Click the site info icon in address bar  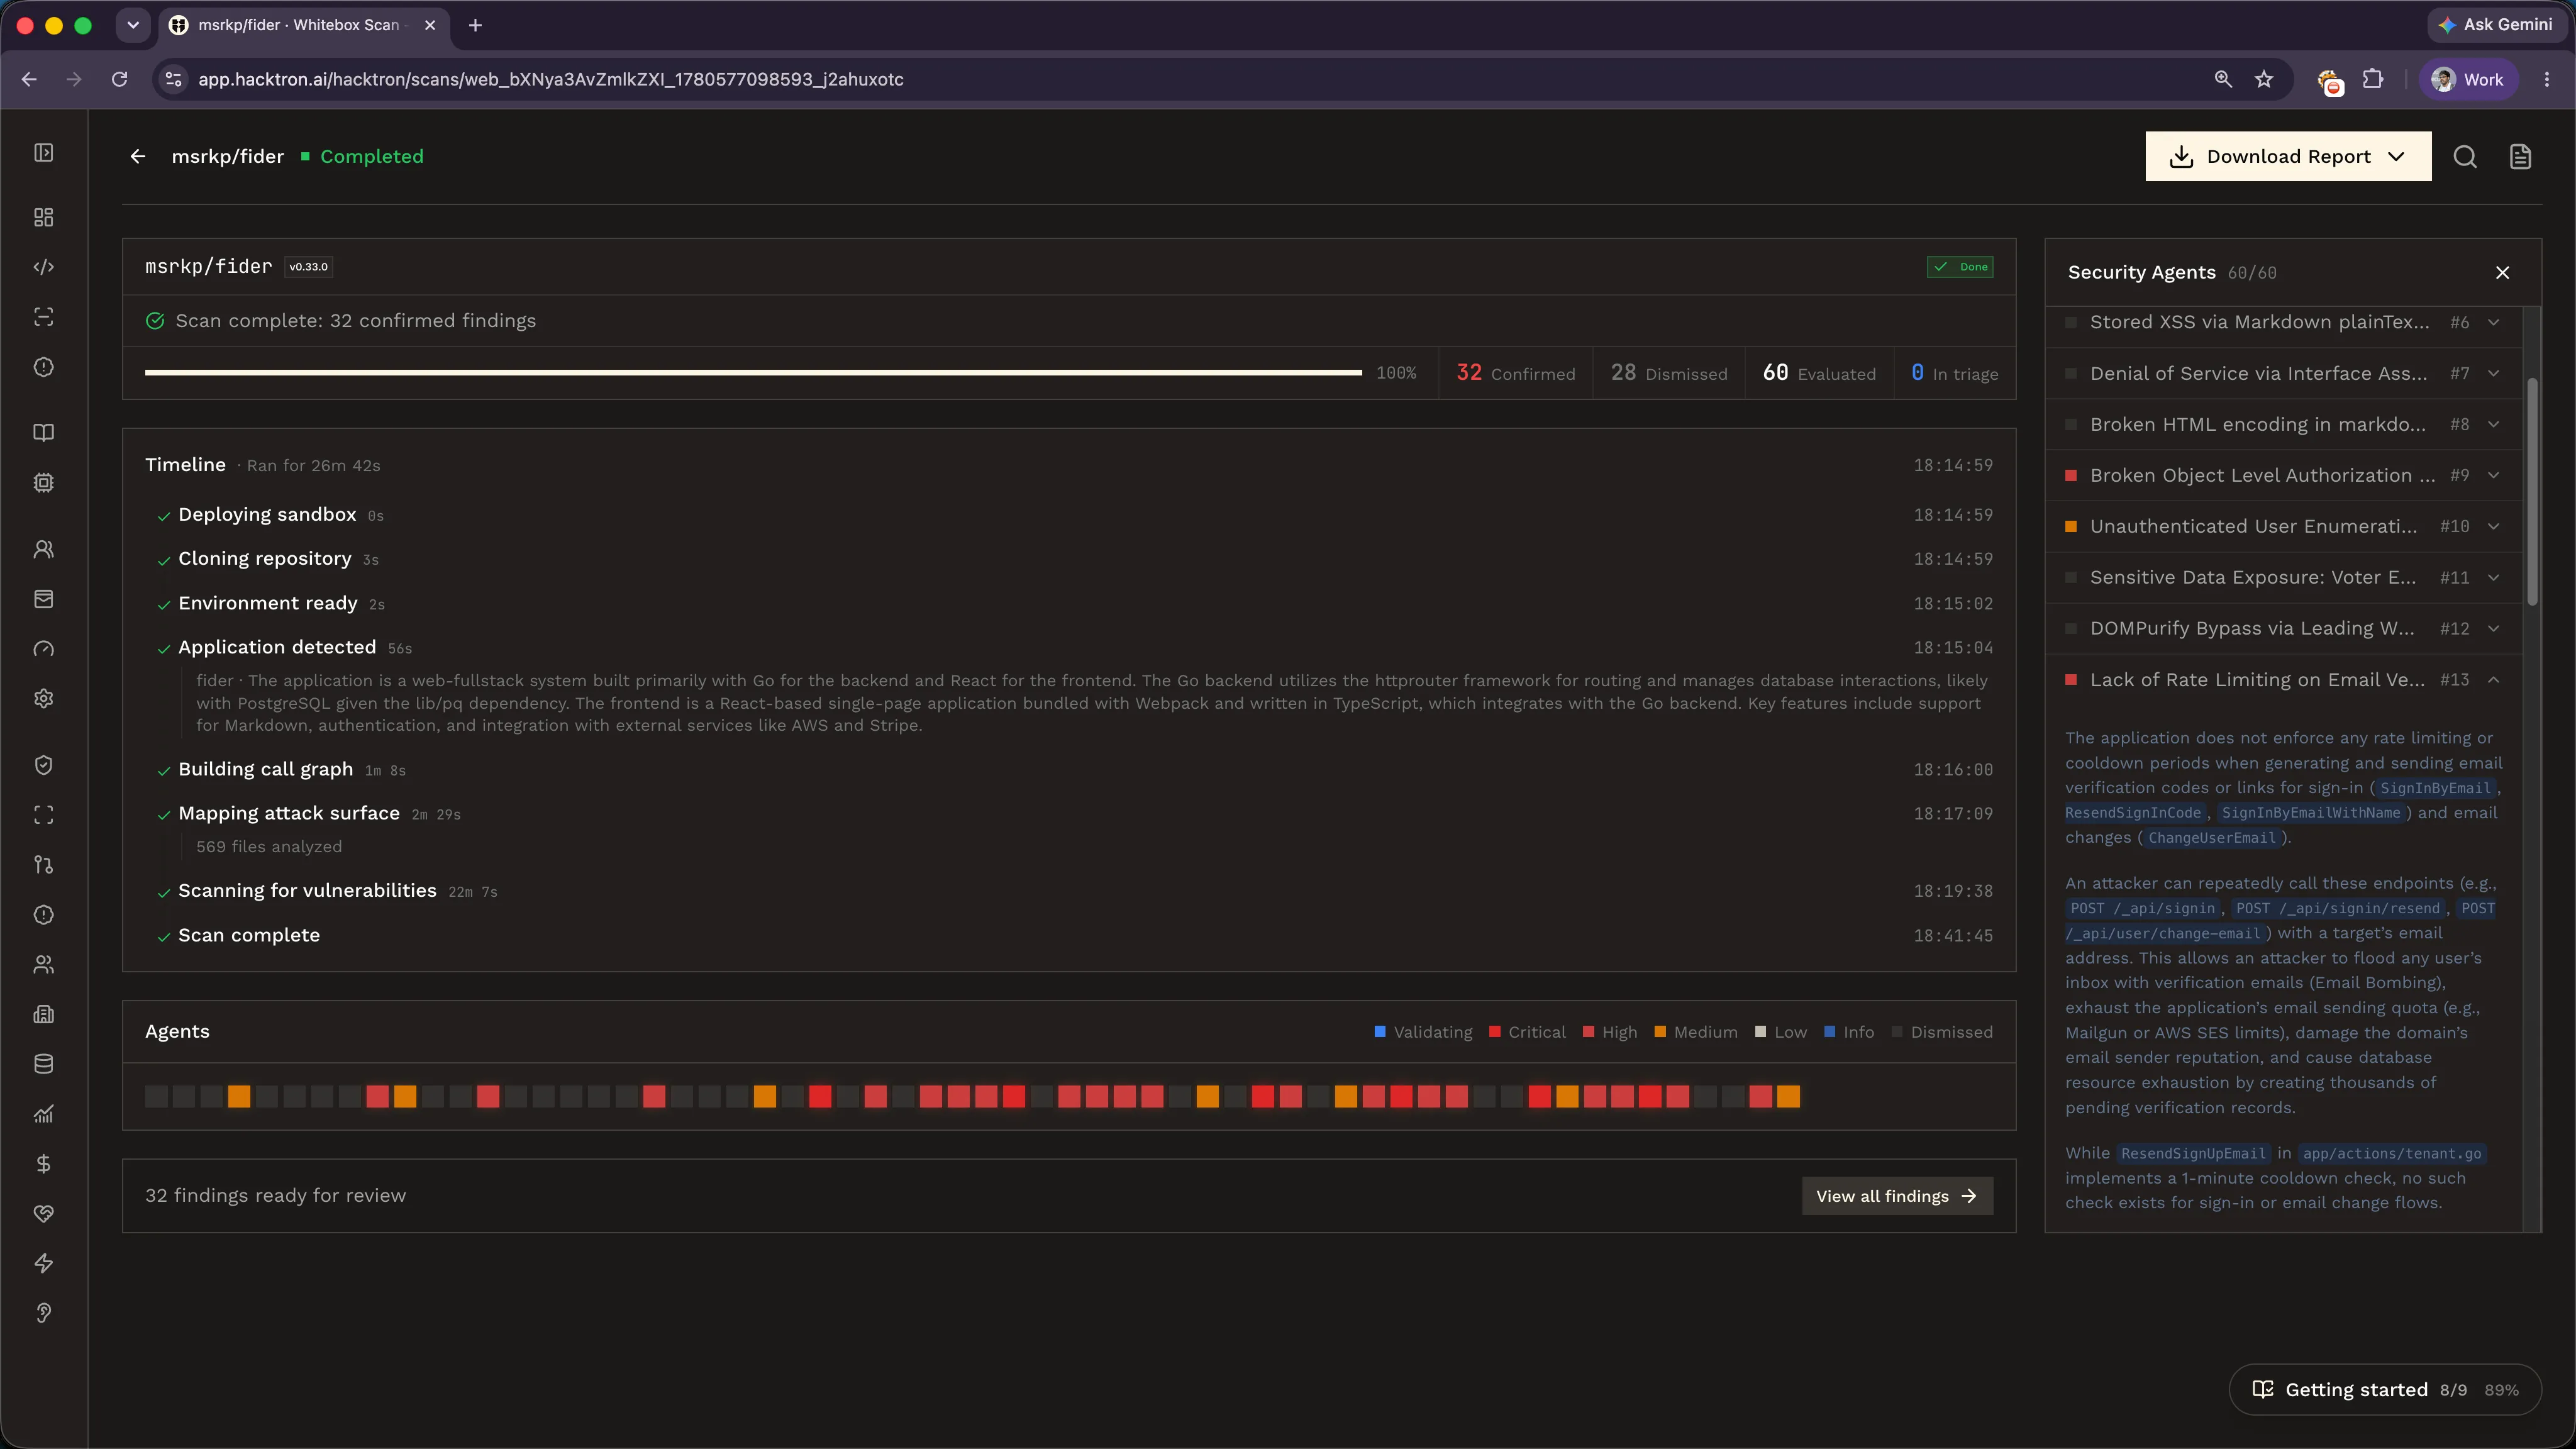[x=173, y=79]
